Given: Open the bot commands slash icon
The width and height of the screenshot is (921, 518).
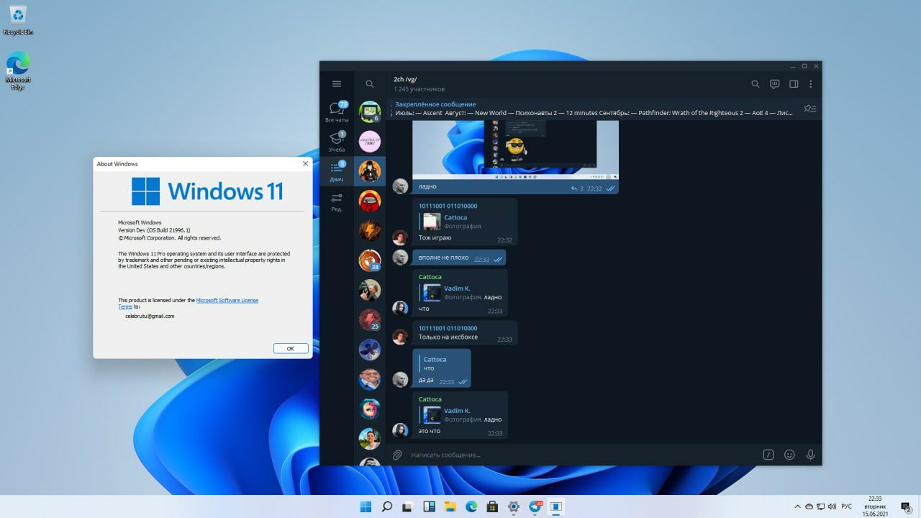Looking at the screenshot, I should (768, 455).
